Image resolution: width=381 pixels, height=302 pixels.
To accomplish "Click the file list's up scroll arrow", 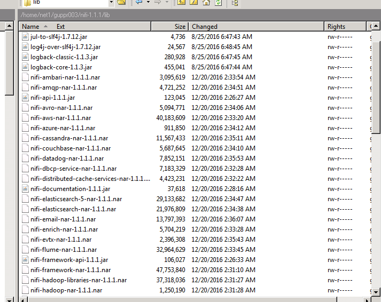I will (376, 26).
